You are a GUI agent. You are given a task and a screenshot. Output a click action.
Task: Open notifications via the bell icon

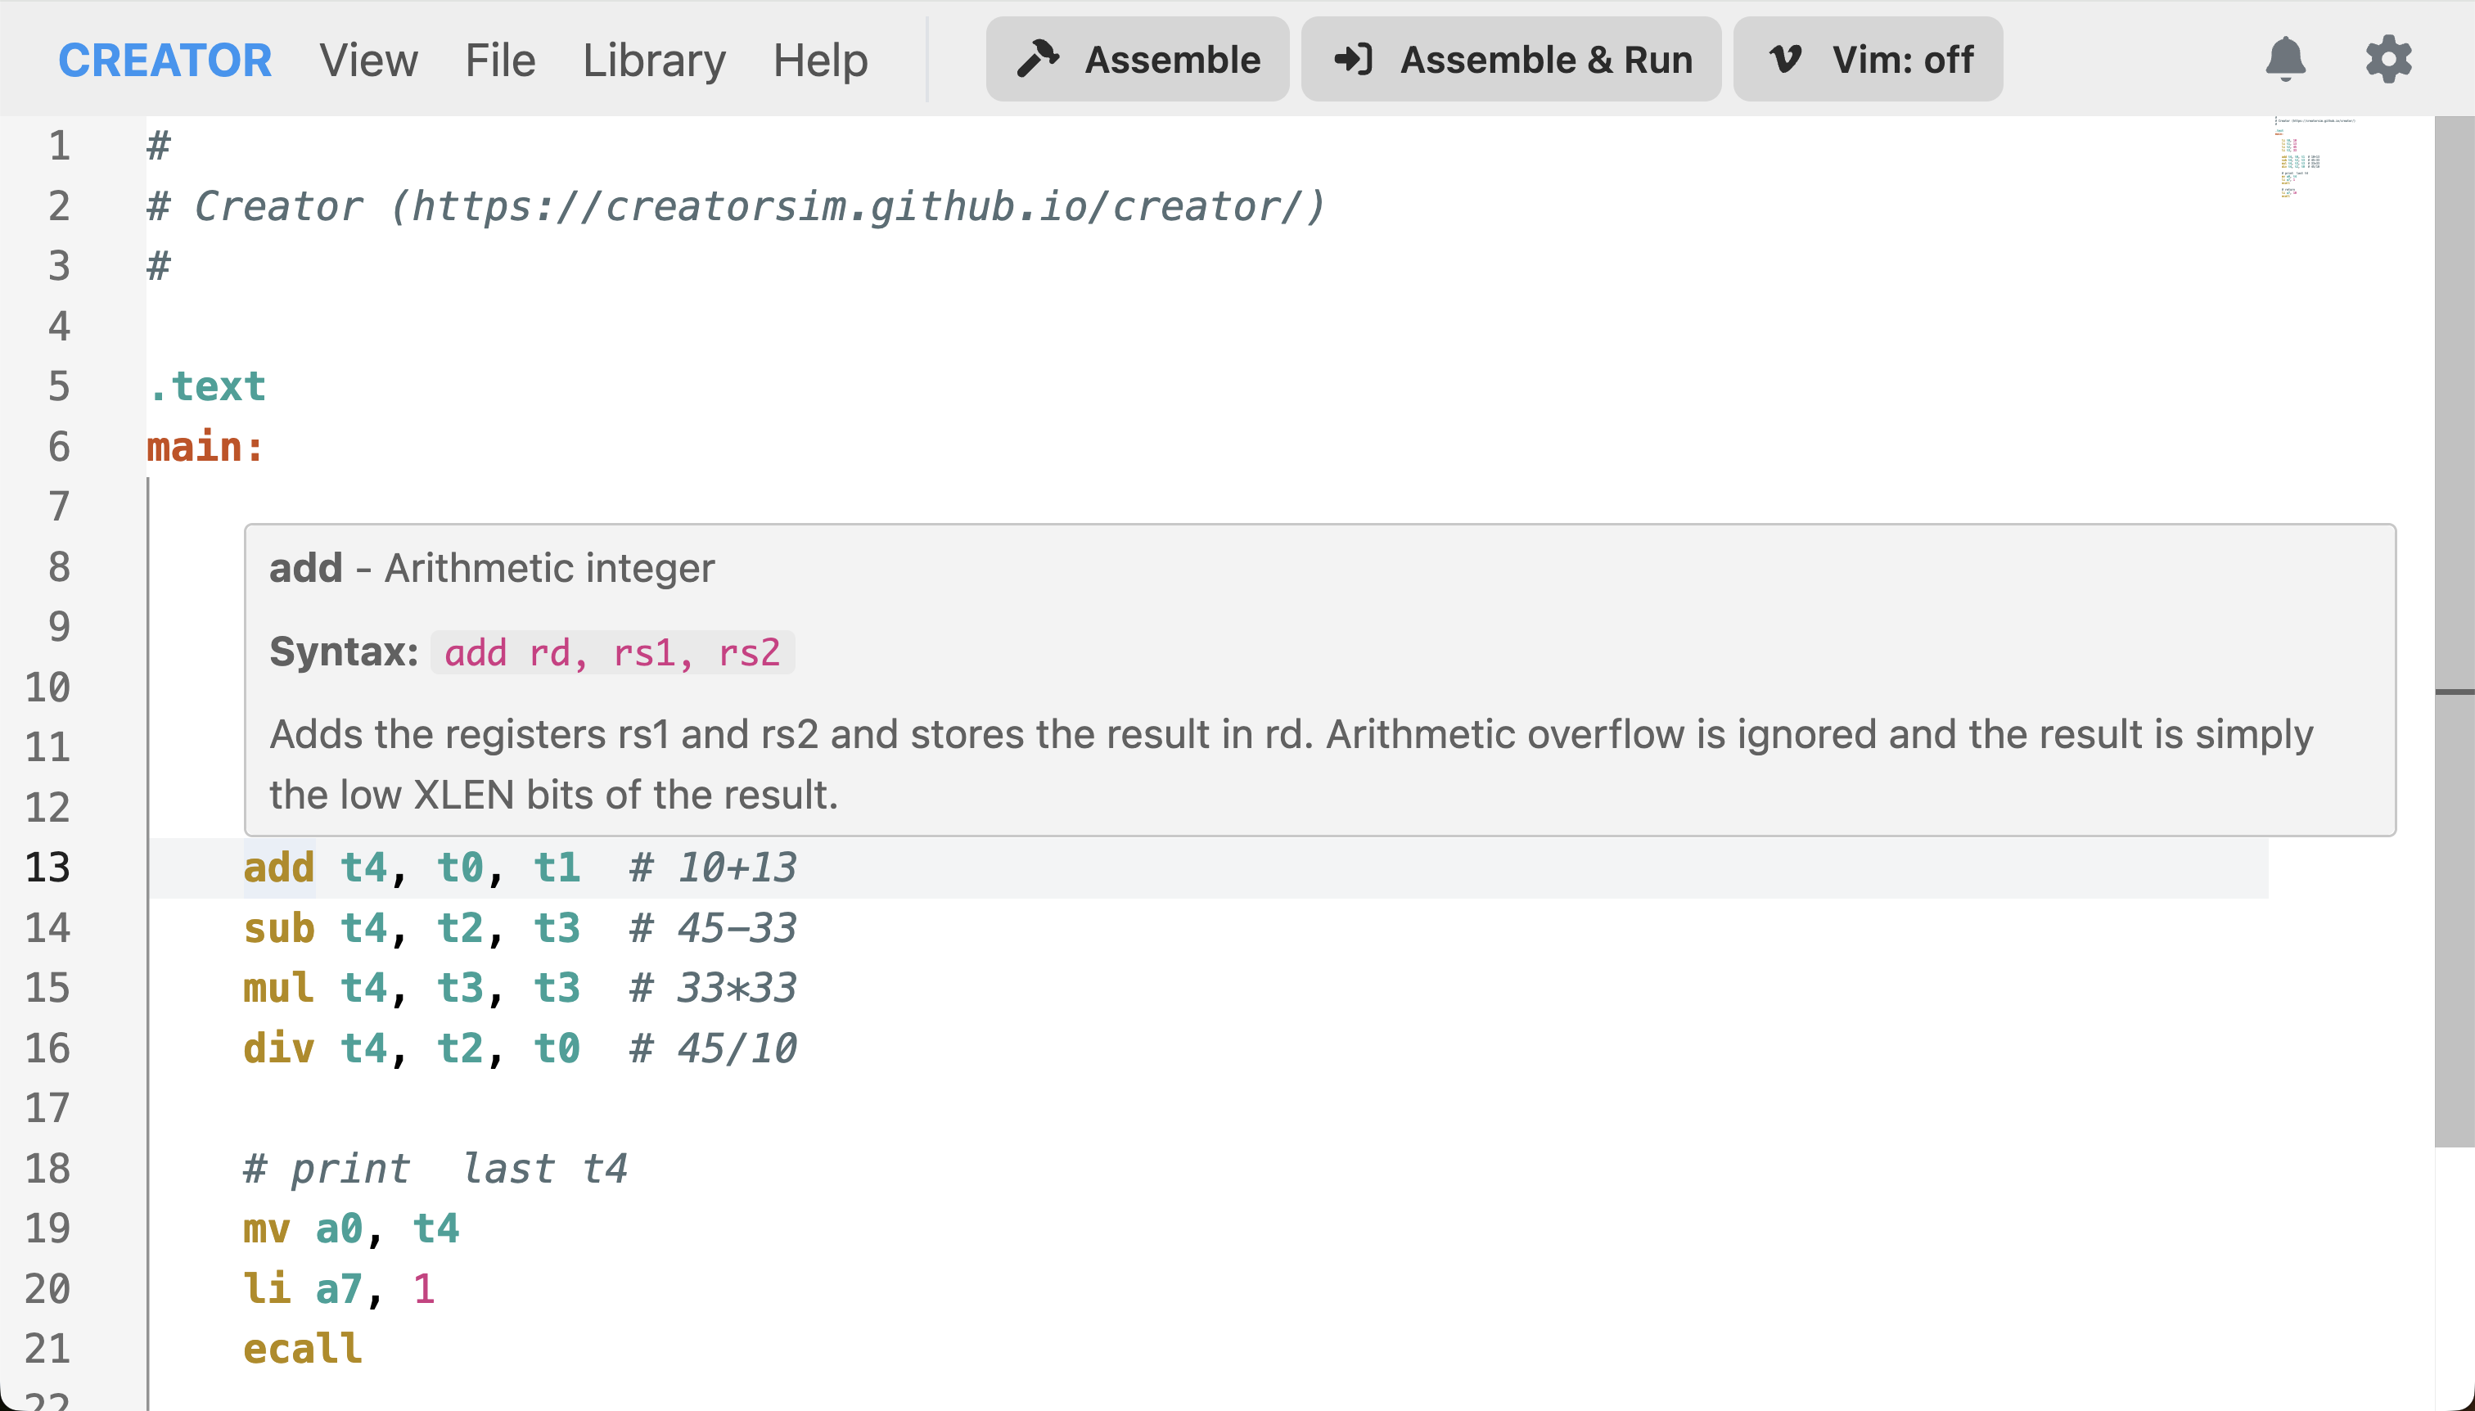[2285, 59]
